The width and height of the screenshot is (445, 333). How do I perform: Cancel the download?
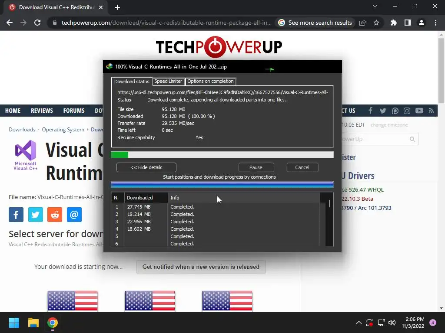click(302, 167)
